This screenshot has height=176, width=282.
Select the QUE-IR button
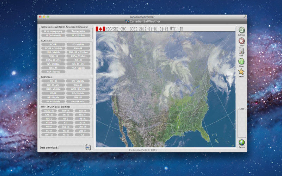pos(66,127)
